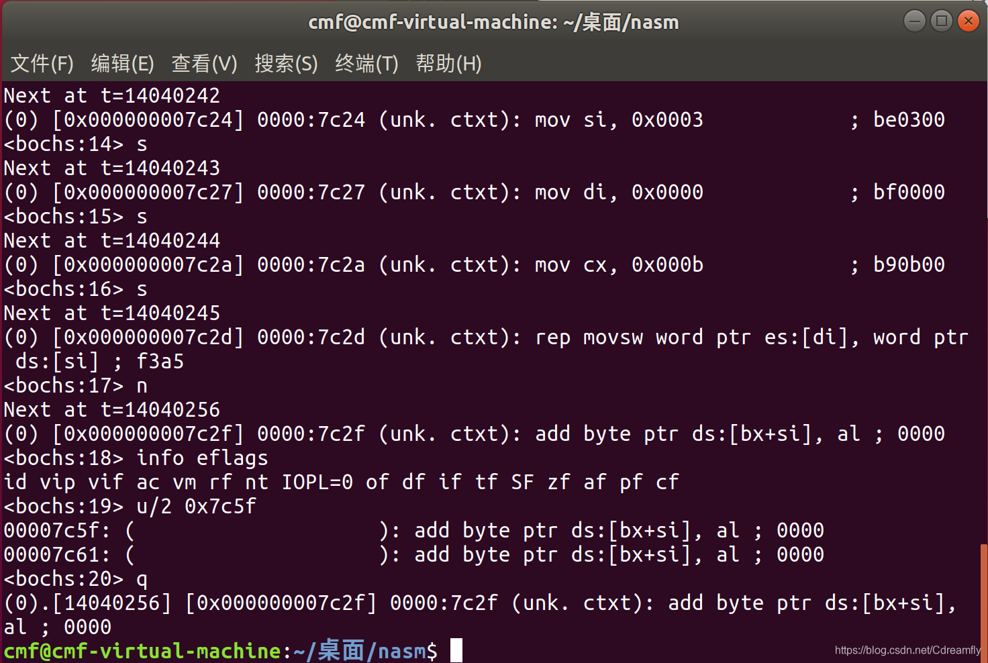Click the '<bochs:20> q' prompt line
The height and width of the screenshot is (663, 988).
click(x=75, y=578)
